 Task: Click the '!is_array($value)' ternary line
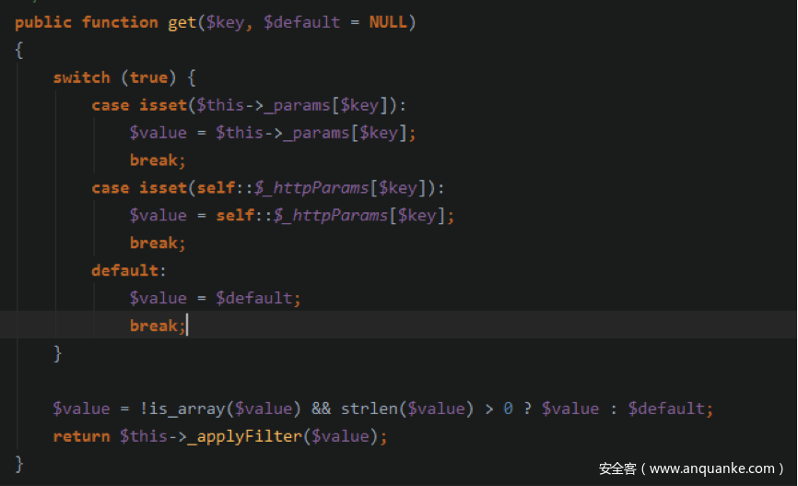pyautogui.click(x=382, y=409)
